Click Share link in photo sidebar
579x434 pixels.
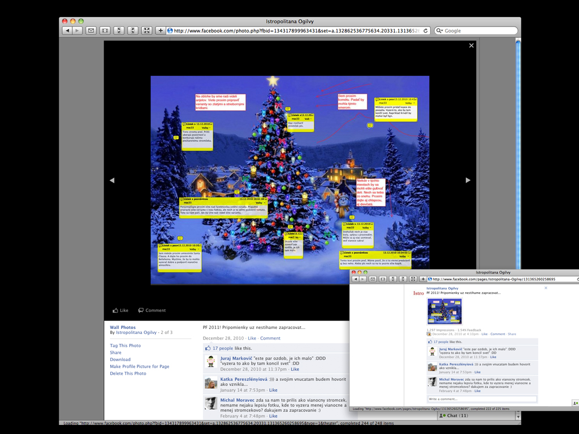[115, 353]
